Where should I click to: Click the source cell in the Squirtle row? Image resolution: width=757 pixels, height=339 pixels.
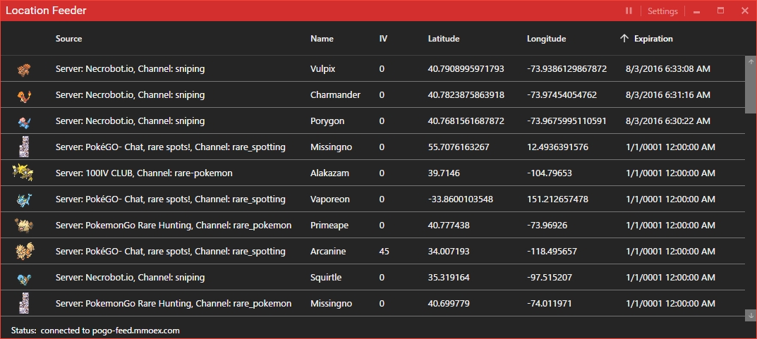(x=130, y=277)
